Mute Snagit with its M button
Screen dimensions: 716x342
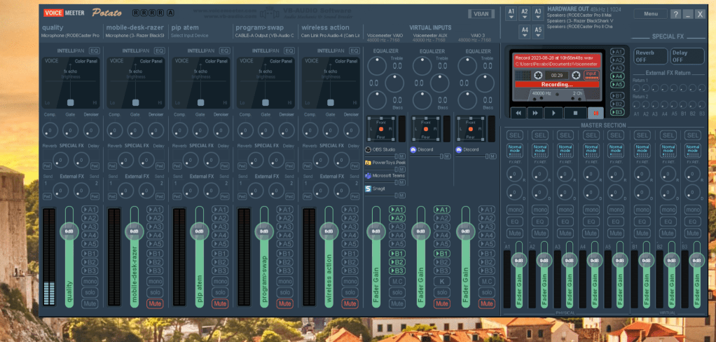[402, 196]
